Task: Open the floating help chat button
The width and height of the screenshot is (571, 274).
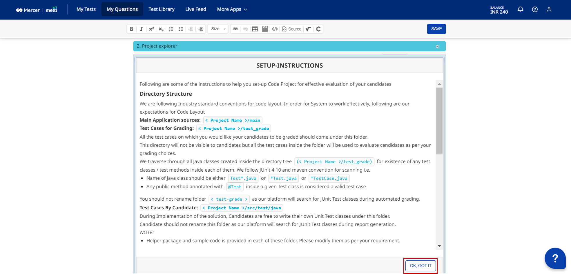Action: coord(555,258)
